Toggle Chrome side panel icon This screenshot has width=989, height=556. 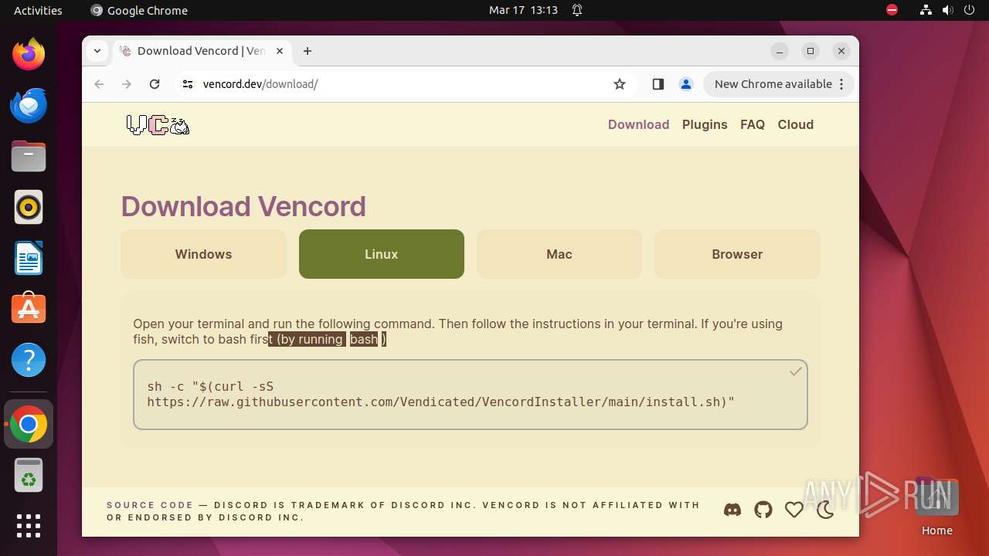coord(658,84)
